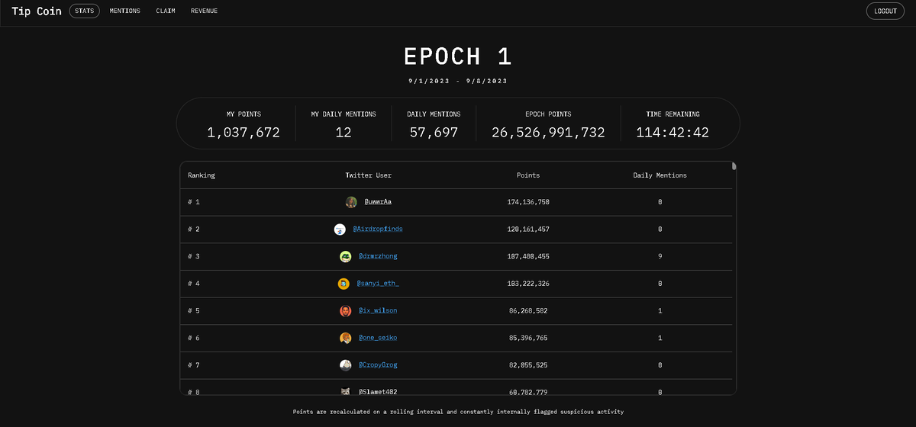
Task: Click the ranking cell # 4
Action: click(194, 284)
